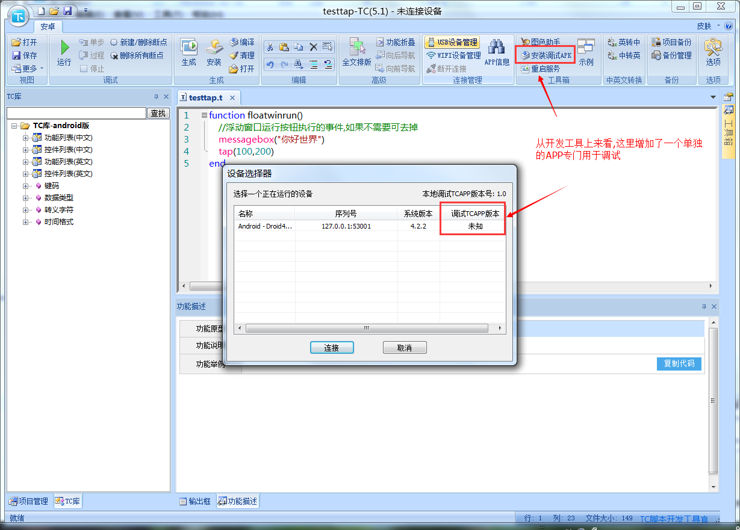740x530 pixels.
Task: Click the green Run (运行) icon
Action: click(64, 48)
